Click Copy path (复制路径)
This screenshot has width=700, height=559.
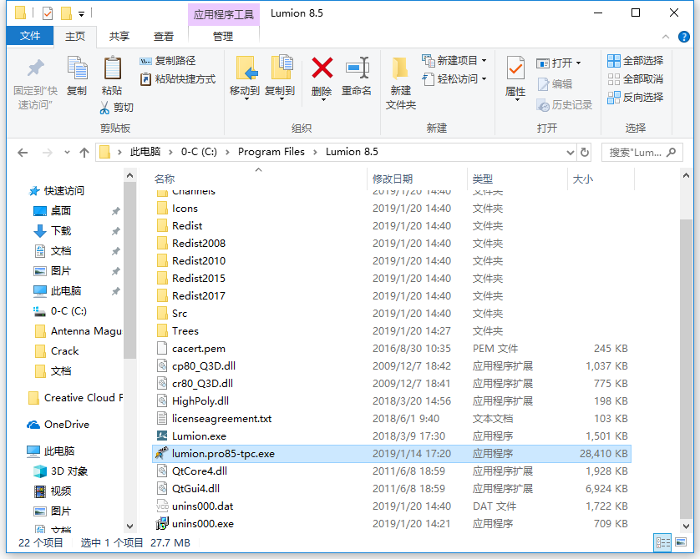tap(168, 61)
